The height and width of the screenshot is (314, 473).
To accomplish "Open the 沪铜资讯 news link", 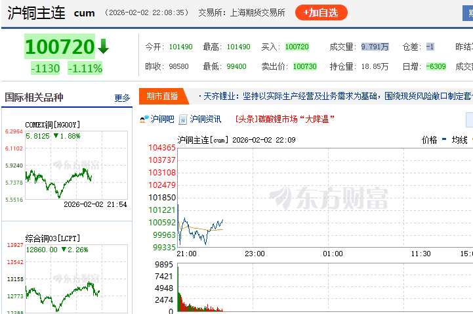I will (205, 120).
